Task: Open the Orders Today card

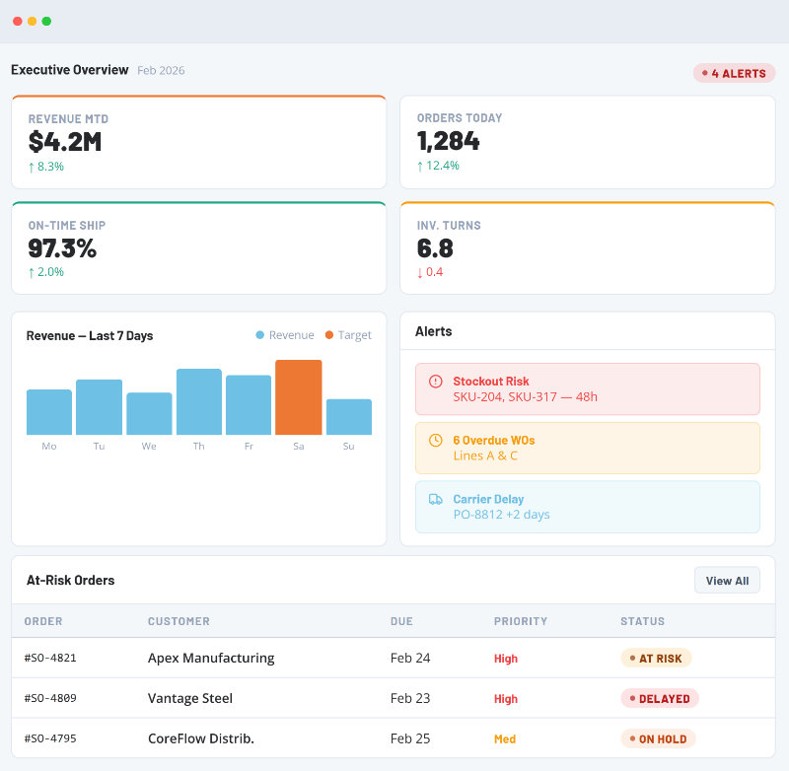Action: [x=587, y=142]
